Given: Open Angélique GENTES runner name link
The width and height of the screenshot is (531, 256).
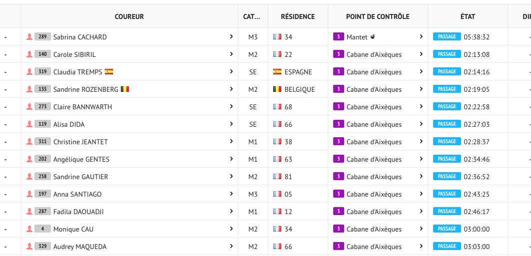Looking at the screenshot, I should (x=81, y=159).
